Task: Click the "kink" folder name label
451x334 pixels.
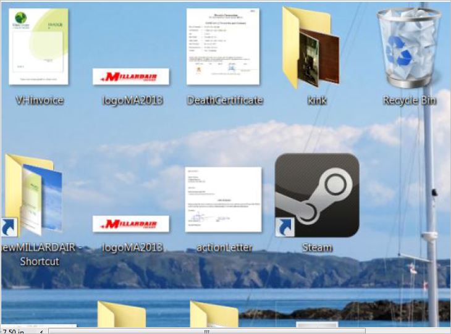Action: pyautogui.click(x=316, y=101)
